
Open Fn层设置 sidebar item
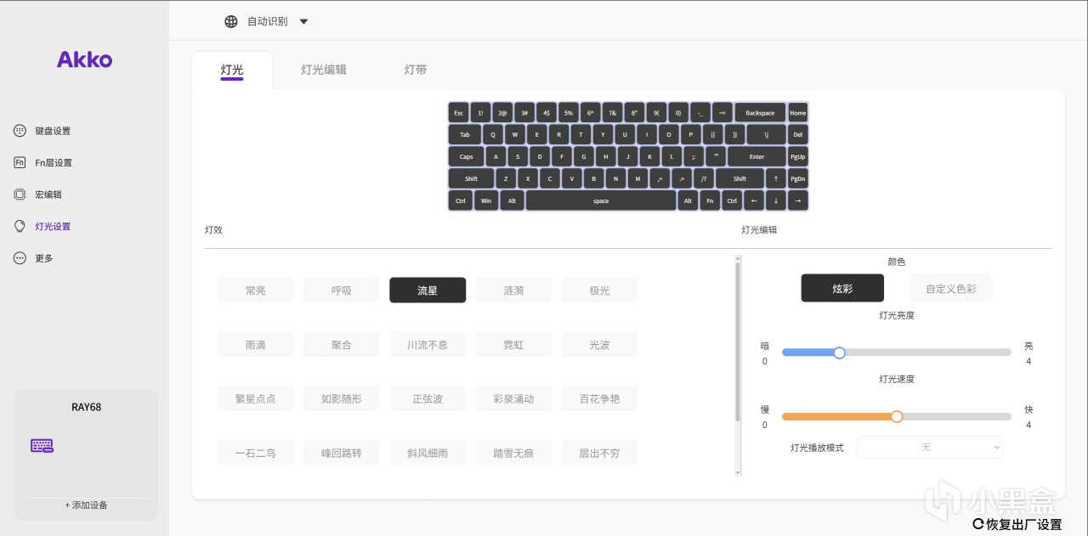coord(42,162)
